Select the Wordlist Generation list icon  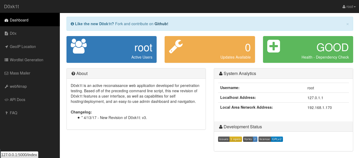(6, 60)
